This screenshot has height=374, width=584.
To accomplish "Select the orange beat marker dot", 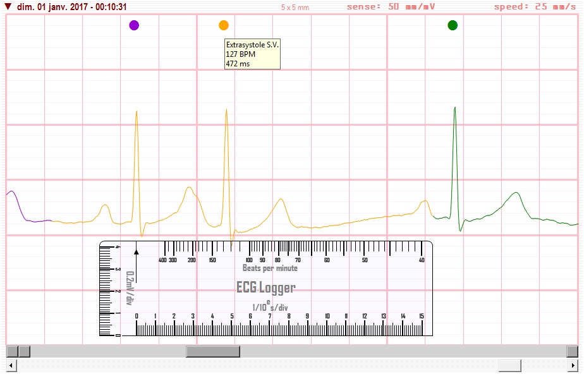I will point(223,27).
